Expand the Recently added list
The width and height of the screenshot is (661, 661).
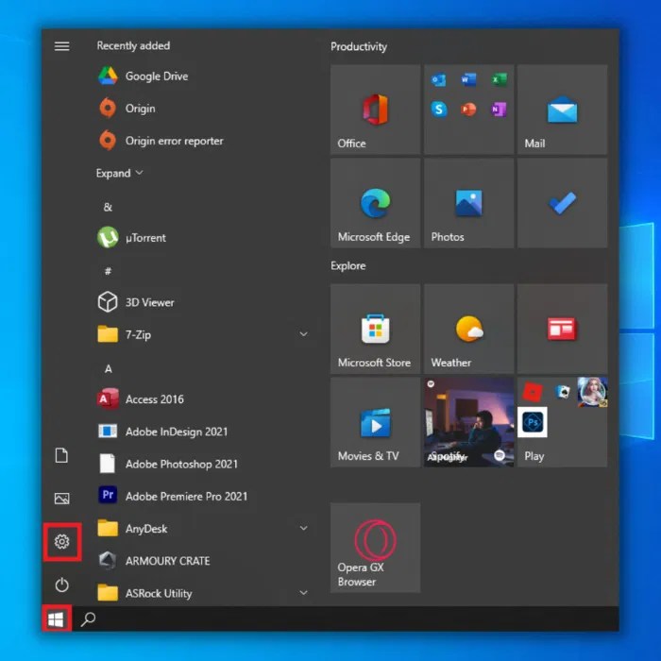120,173
